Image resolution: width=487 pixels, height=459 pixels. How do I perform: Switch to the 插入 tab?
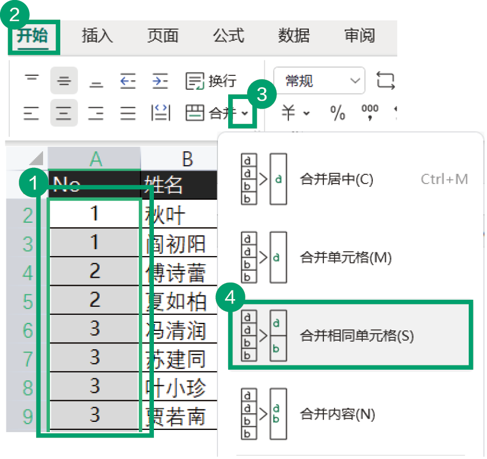pyautogui.click(x=97, y=36)
